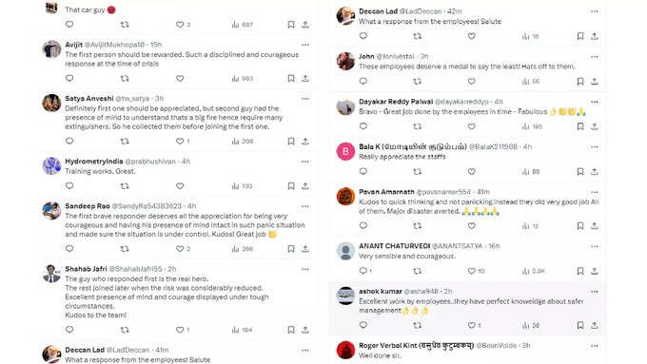647x364 pixels.
Task: Open Satya Anveshi's profile name link
Action: [x=89, y=99]
